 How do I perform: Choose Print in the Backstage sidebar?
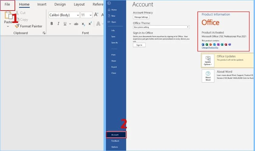pyautogui.click(x=113, y=55)
